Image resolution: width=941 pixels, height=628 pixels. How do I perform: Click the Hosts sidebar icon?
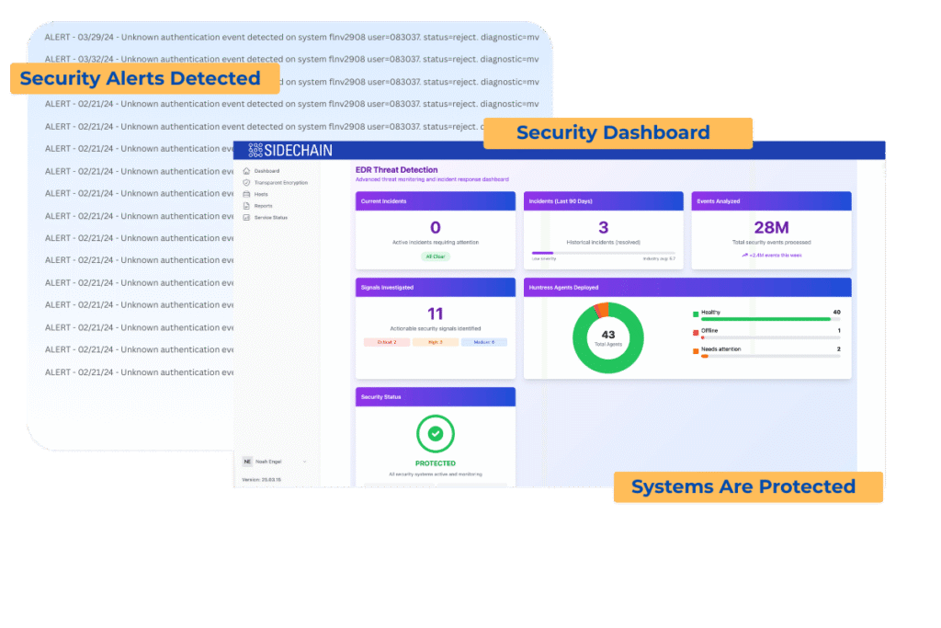point(246,195)
